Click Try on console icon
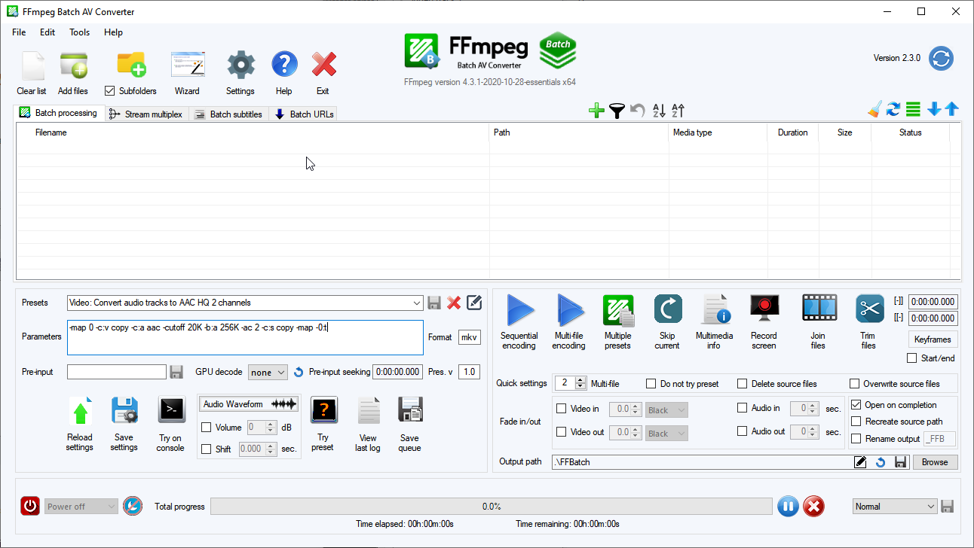 171,410
